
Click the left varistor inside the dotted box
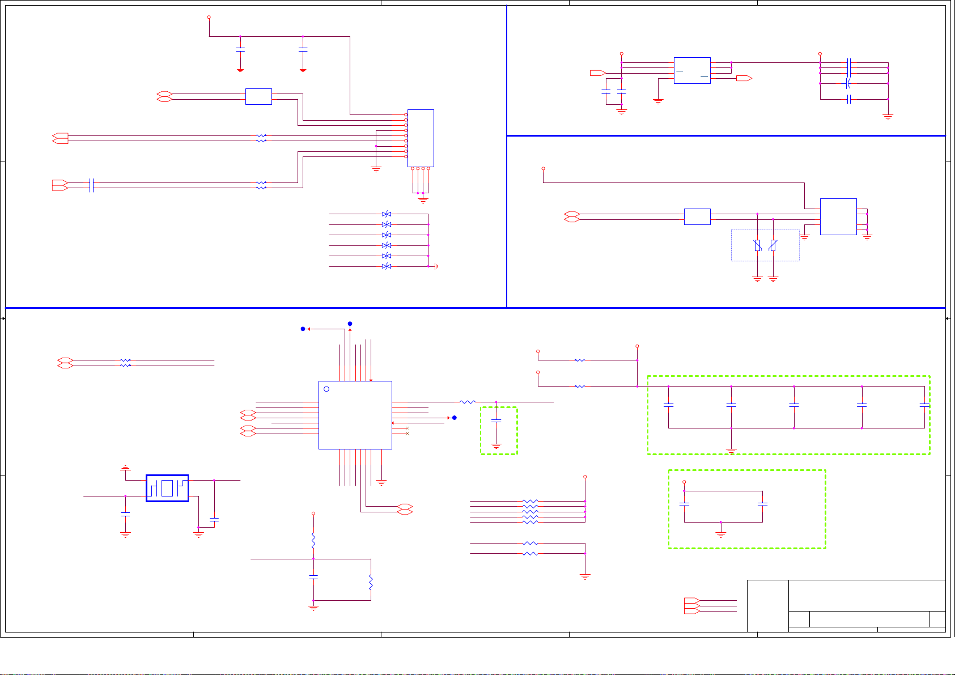click(x=757, y=245)
